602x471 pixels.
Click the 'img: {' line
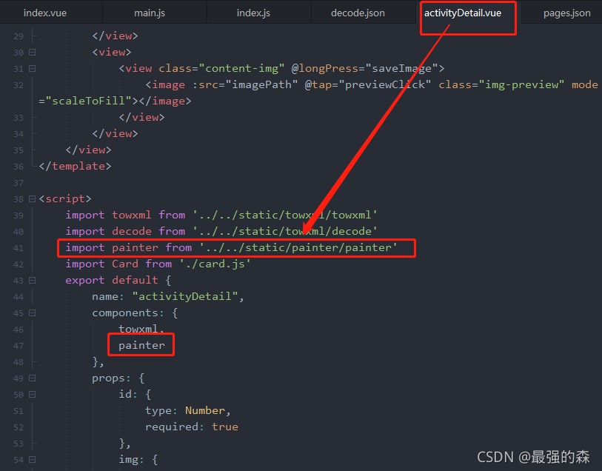pos(138,459)
